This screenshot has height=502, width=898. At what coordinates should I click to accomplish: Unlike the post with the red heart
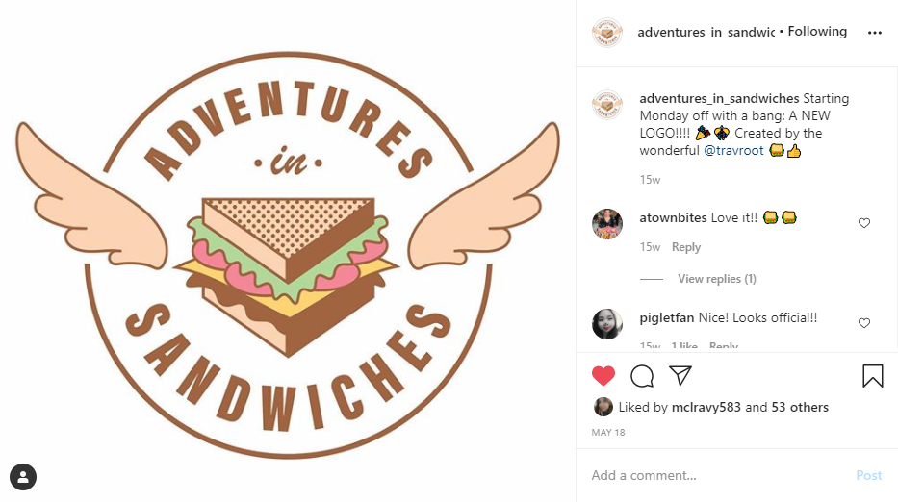[603, 375]
